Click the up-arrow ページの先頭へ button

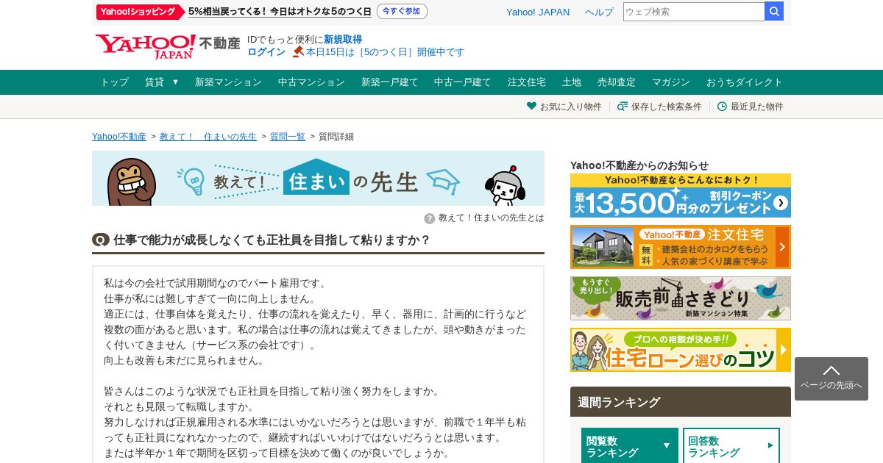[x=831, y=378]
